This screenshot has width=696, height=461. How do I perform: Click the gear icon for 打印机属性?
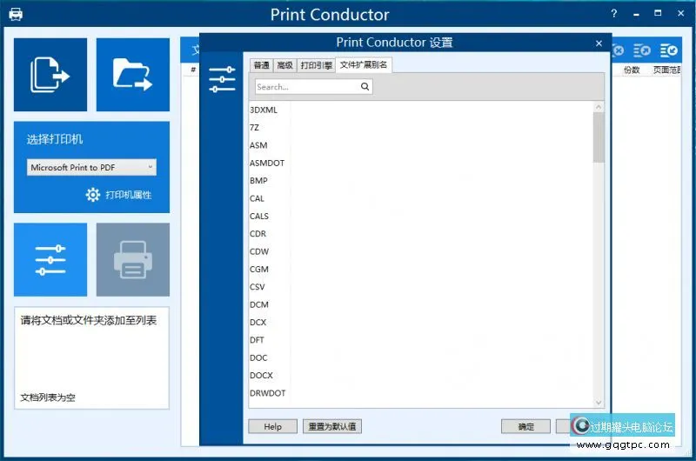[x=93, y=195]
